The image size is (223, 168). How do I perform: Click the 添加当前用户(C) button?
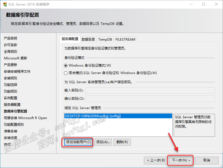[78, 142]
